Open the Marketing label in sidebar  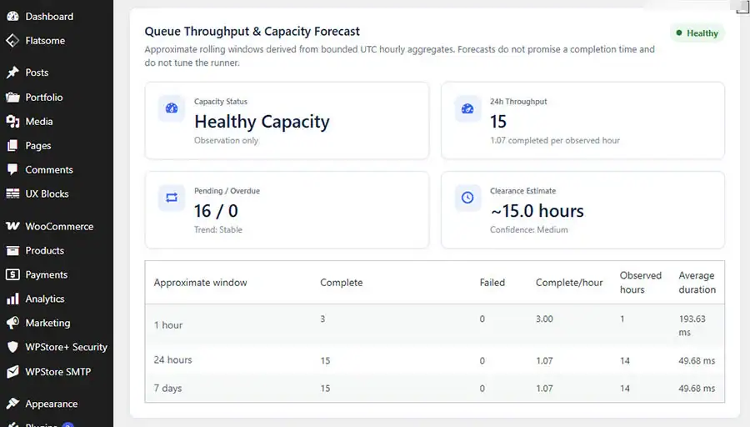click(x=47, y=323)
